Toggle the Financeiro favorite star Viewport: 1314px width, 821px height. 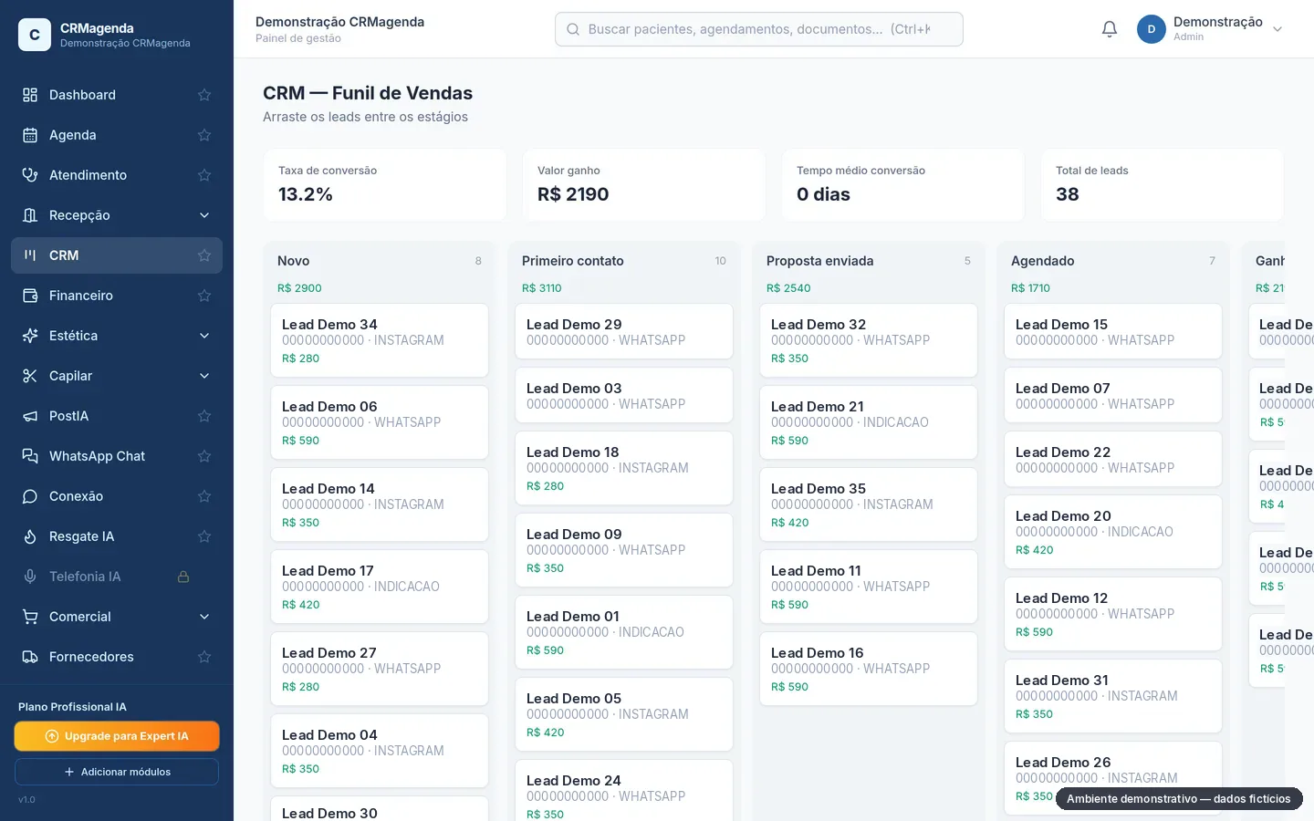coord(204,296)
